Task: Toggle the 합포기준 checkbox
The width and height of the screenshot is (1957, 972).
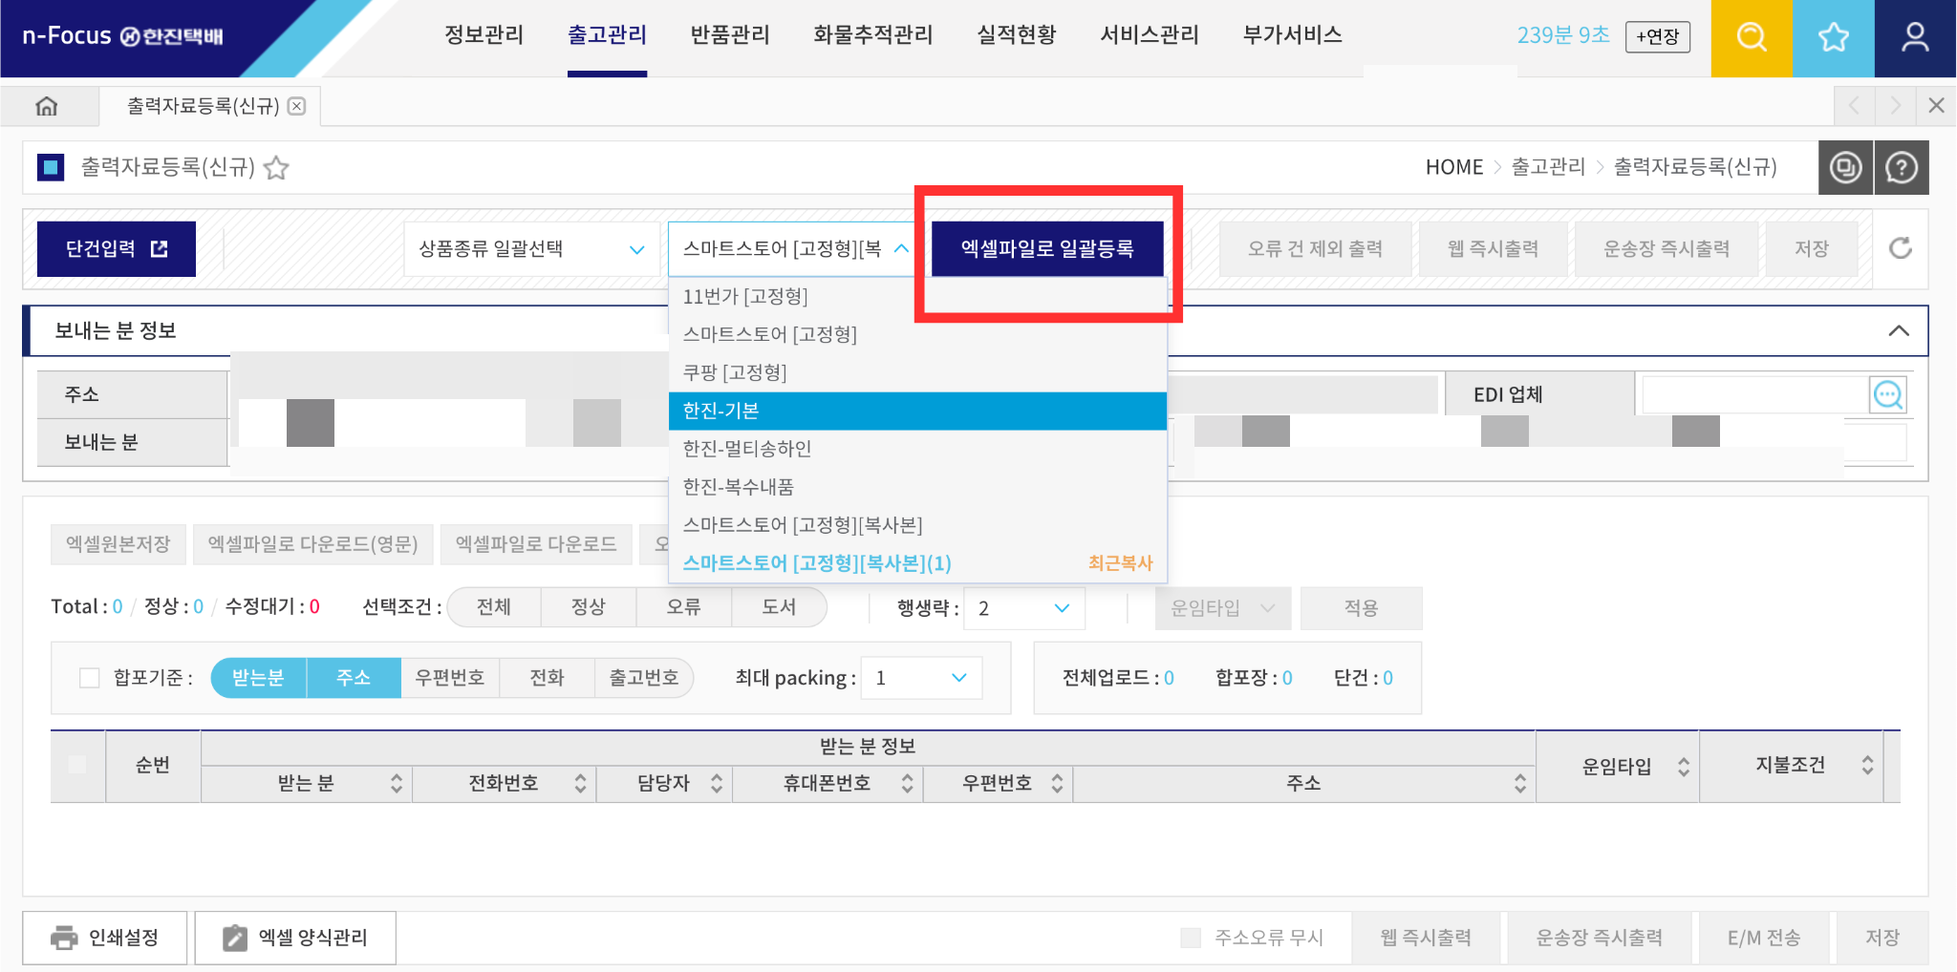Action: point(90,678)
